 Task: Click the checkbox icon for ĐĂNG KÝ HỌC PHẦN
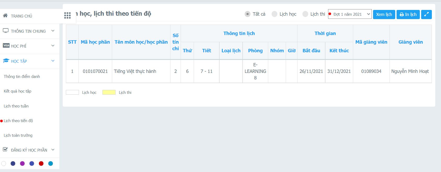click(x=5, y=150)
